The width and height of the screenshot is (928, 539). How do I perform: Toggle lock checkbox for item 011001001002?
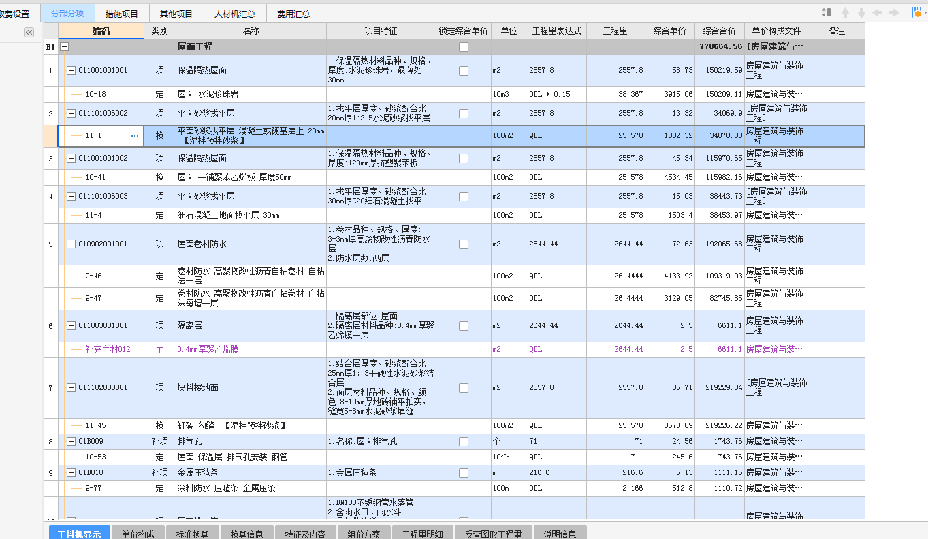pyautogui.click(x=464, y=159)
